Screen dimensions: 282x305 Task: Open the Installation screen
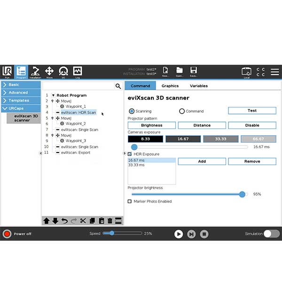35,72
